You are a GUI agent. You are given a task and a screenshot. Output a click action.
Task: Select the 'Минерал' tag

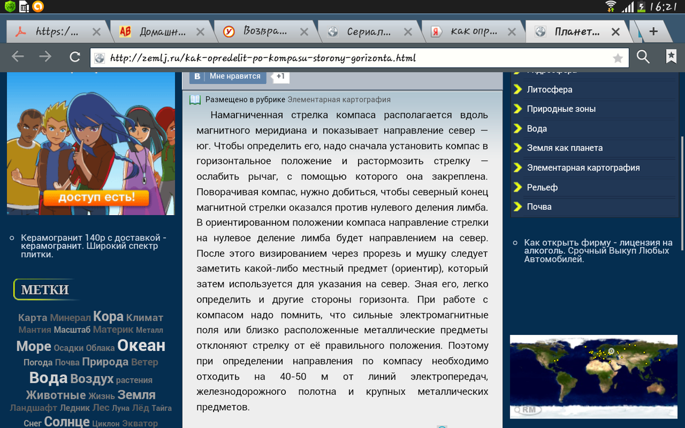click(x=70, y=317)
